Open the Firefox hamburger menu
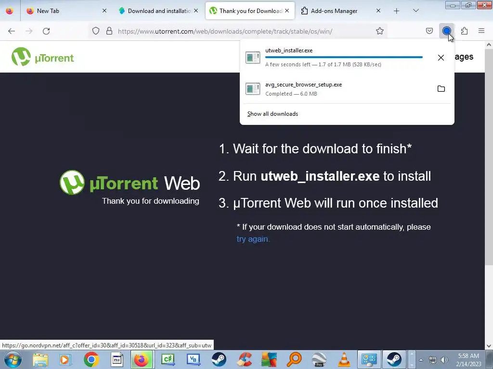 click(481, 31)
